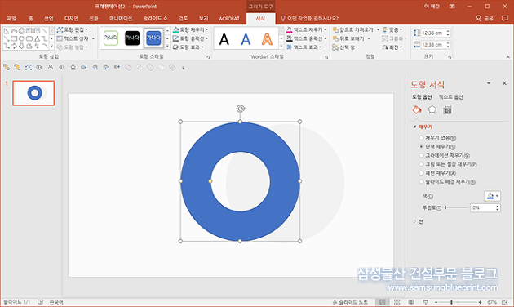Open the ACROBAT ribbon tab
This screenshot has height=307, width=514.
(x=229, y=19)
